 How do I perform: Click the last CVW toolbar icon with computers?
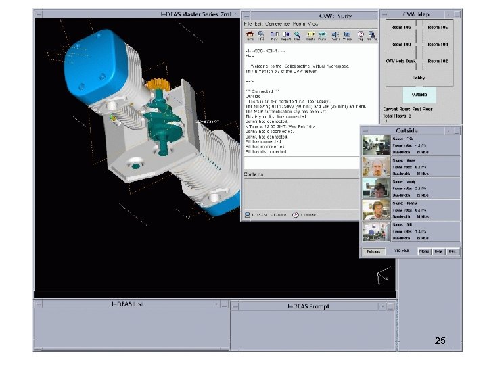point(372,35)
